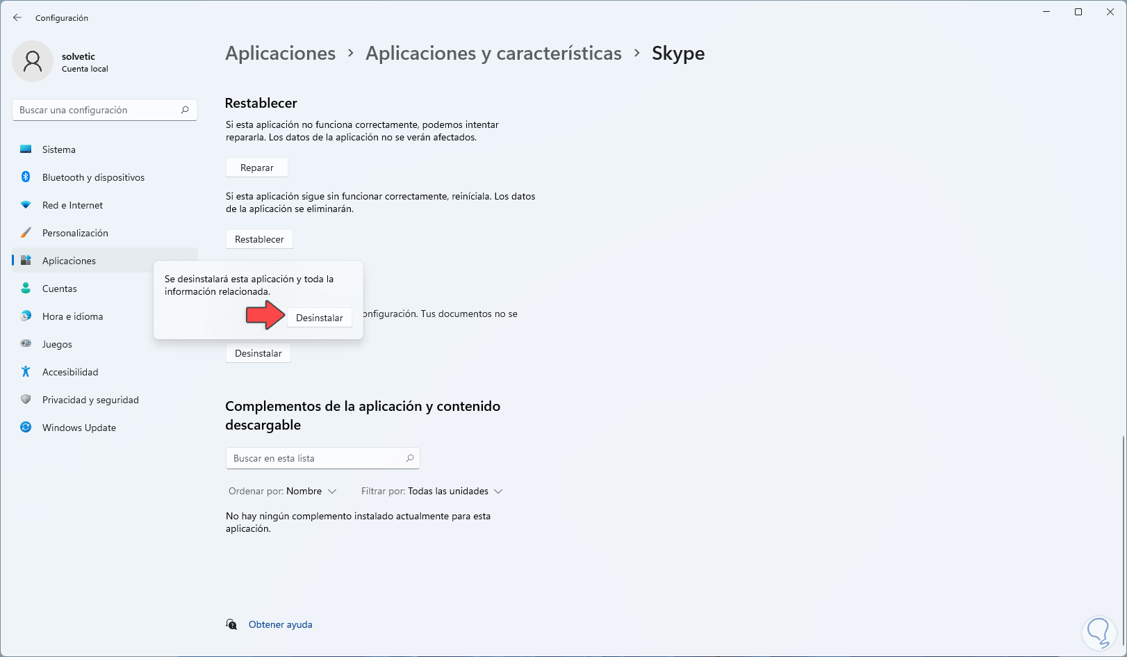Open the solvetic user account avatar
This screenshot has height=657, width=1127.
(33, 61)
